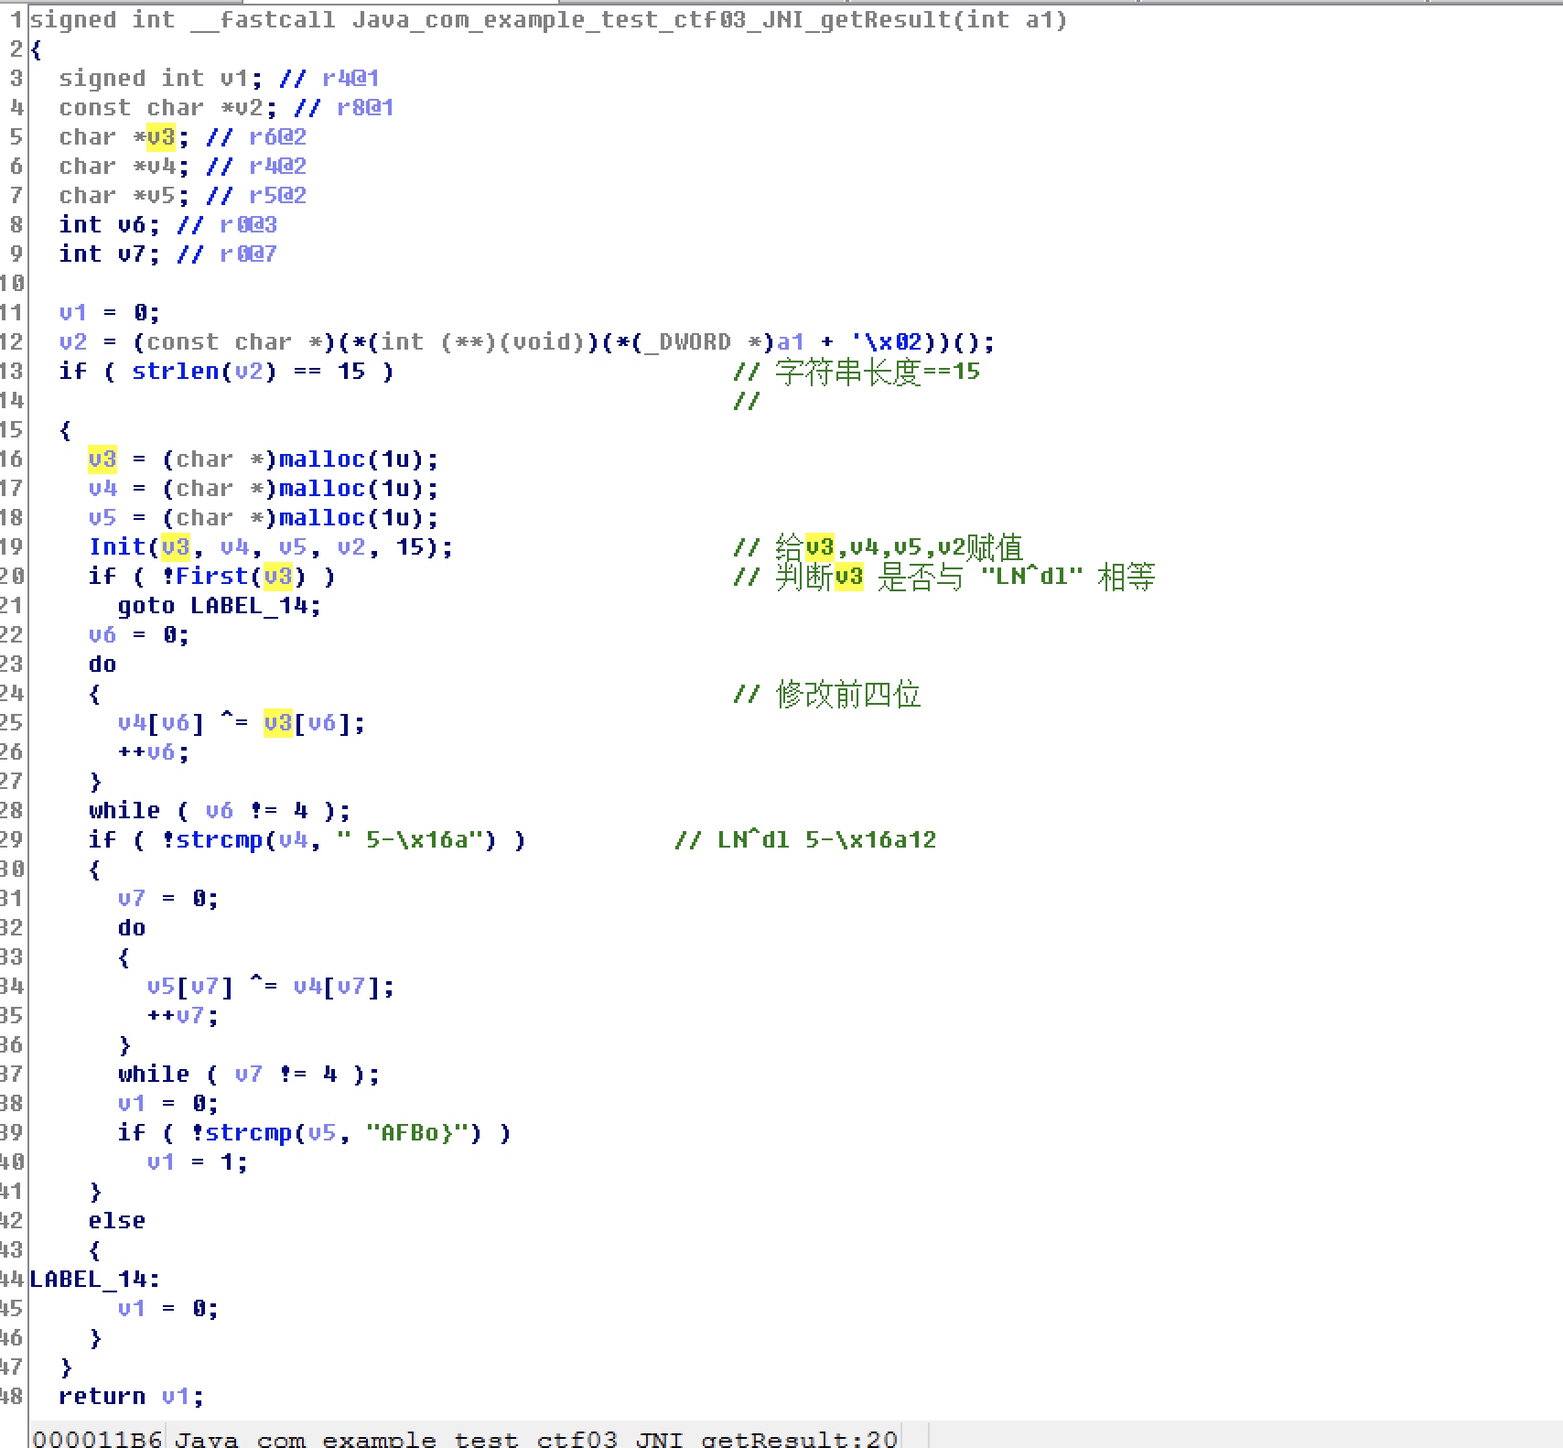Click the First function call
This screenshot has height=1448, width=1563.
tap(211, 577)
